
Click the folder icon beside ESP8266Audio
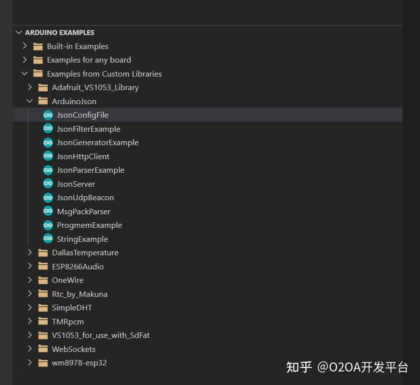(x=43, y=266)
